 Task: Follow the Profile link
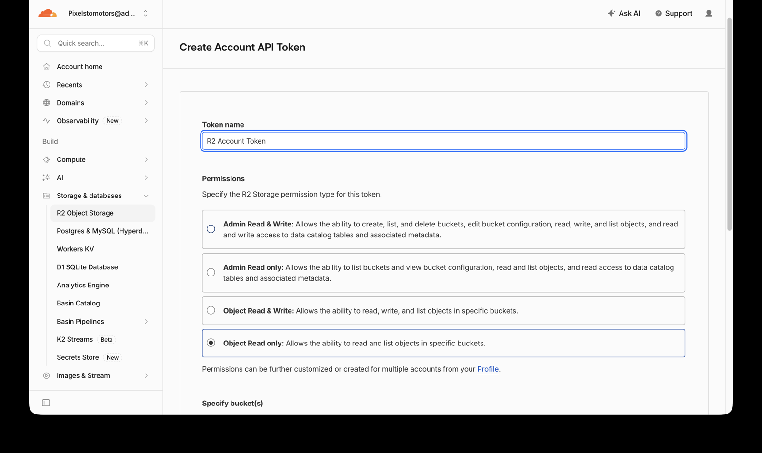click(x=488, y=369)
